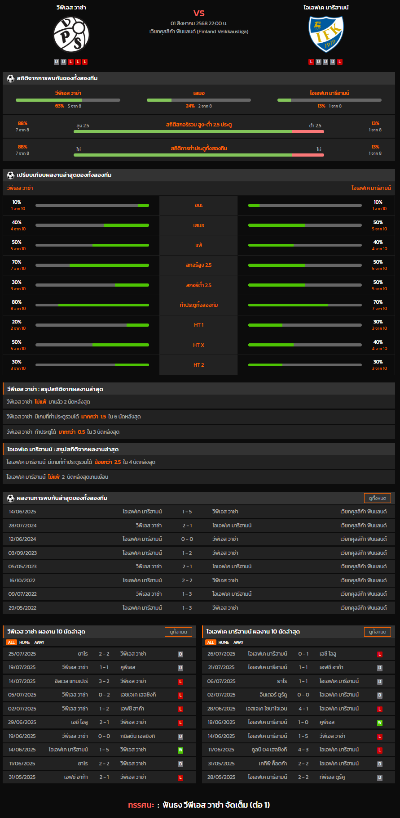Click the 14/06/2025 head-to-head 1-5 result row

(x=199, y=512)
